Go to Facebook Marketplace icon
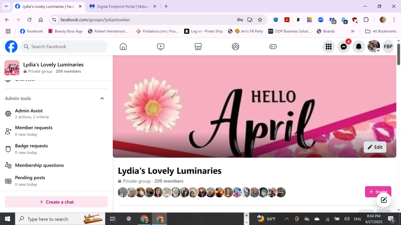Viewport: 401px width, 225px height. pyautogui.click(x=198, y=47)
